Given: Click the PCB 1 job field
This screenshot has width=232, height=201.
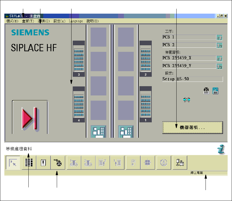Looking at the screenshot, I should tap(189, 37).
